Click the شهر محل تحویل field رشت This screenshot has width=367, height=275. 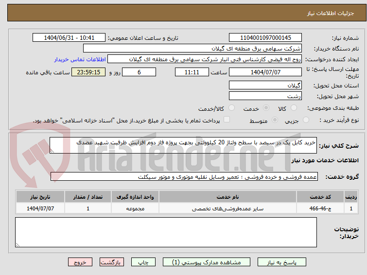coord(265,96)
